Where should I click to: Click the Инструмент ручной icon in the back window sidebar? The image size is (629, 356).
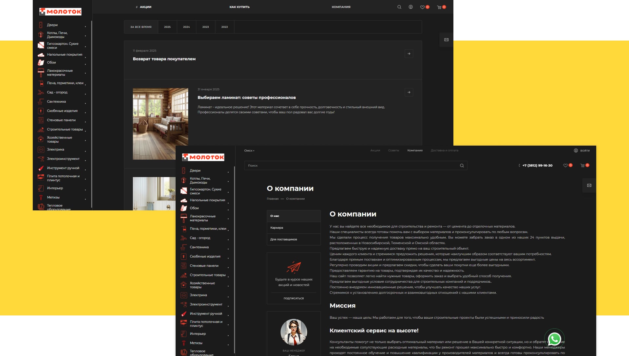pos(41,168)
